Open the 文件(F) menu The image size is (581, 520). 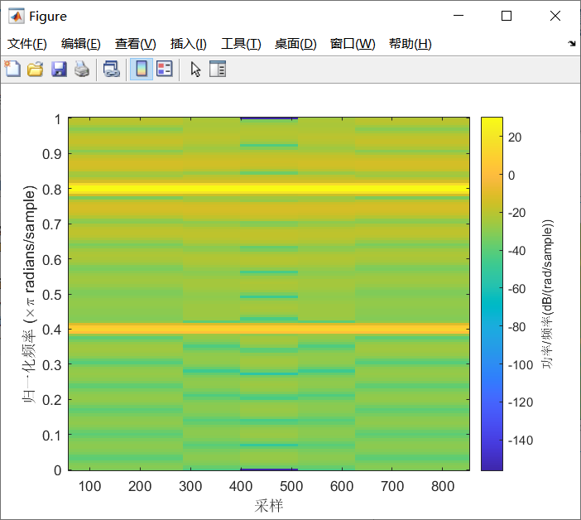[x=27, y=44]
